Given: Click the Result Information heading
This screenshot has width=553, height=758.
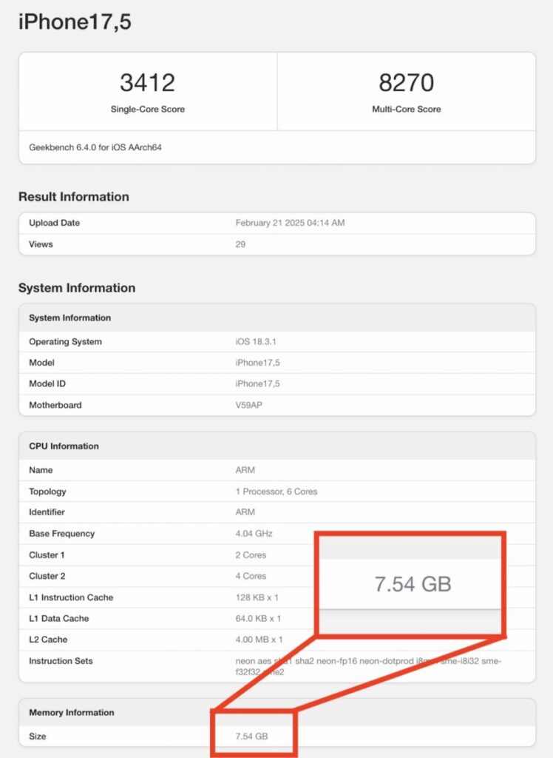Looking at the screenshot, I should coord(74,197).
